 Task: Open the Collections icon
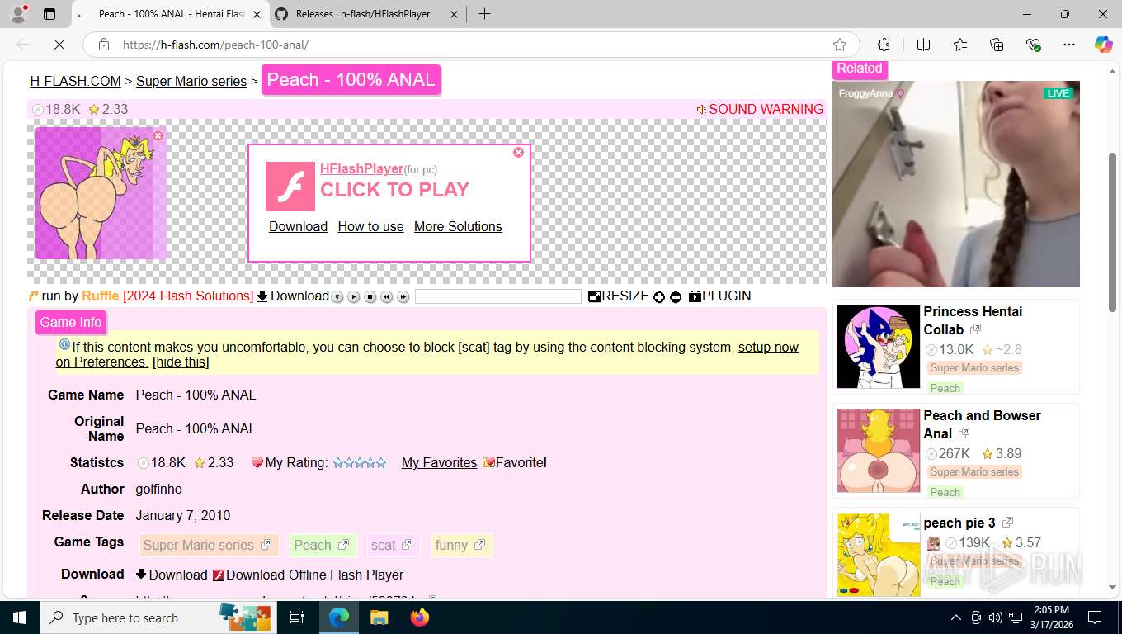pos(997,45)
